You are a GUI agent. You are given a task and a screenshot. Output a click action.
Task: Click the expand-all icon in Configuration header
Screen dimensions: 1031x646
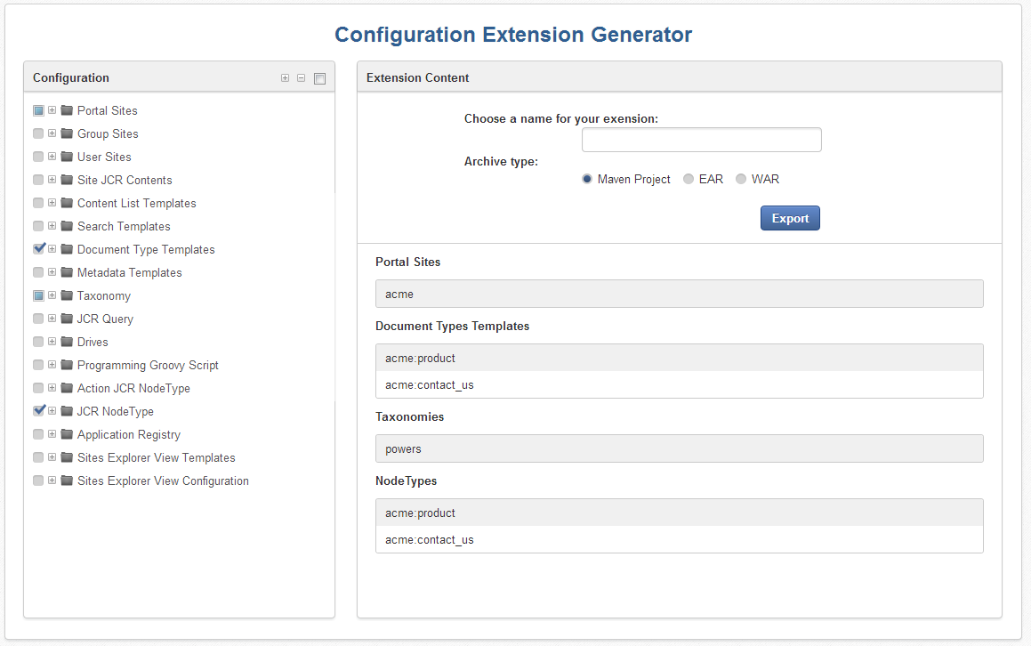click(285, 77)
